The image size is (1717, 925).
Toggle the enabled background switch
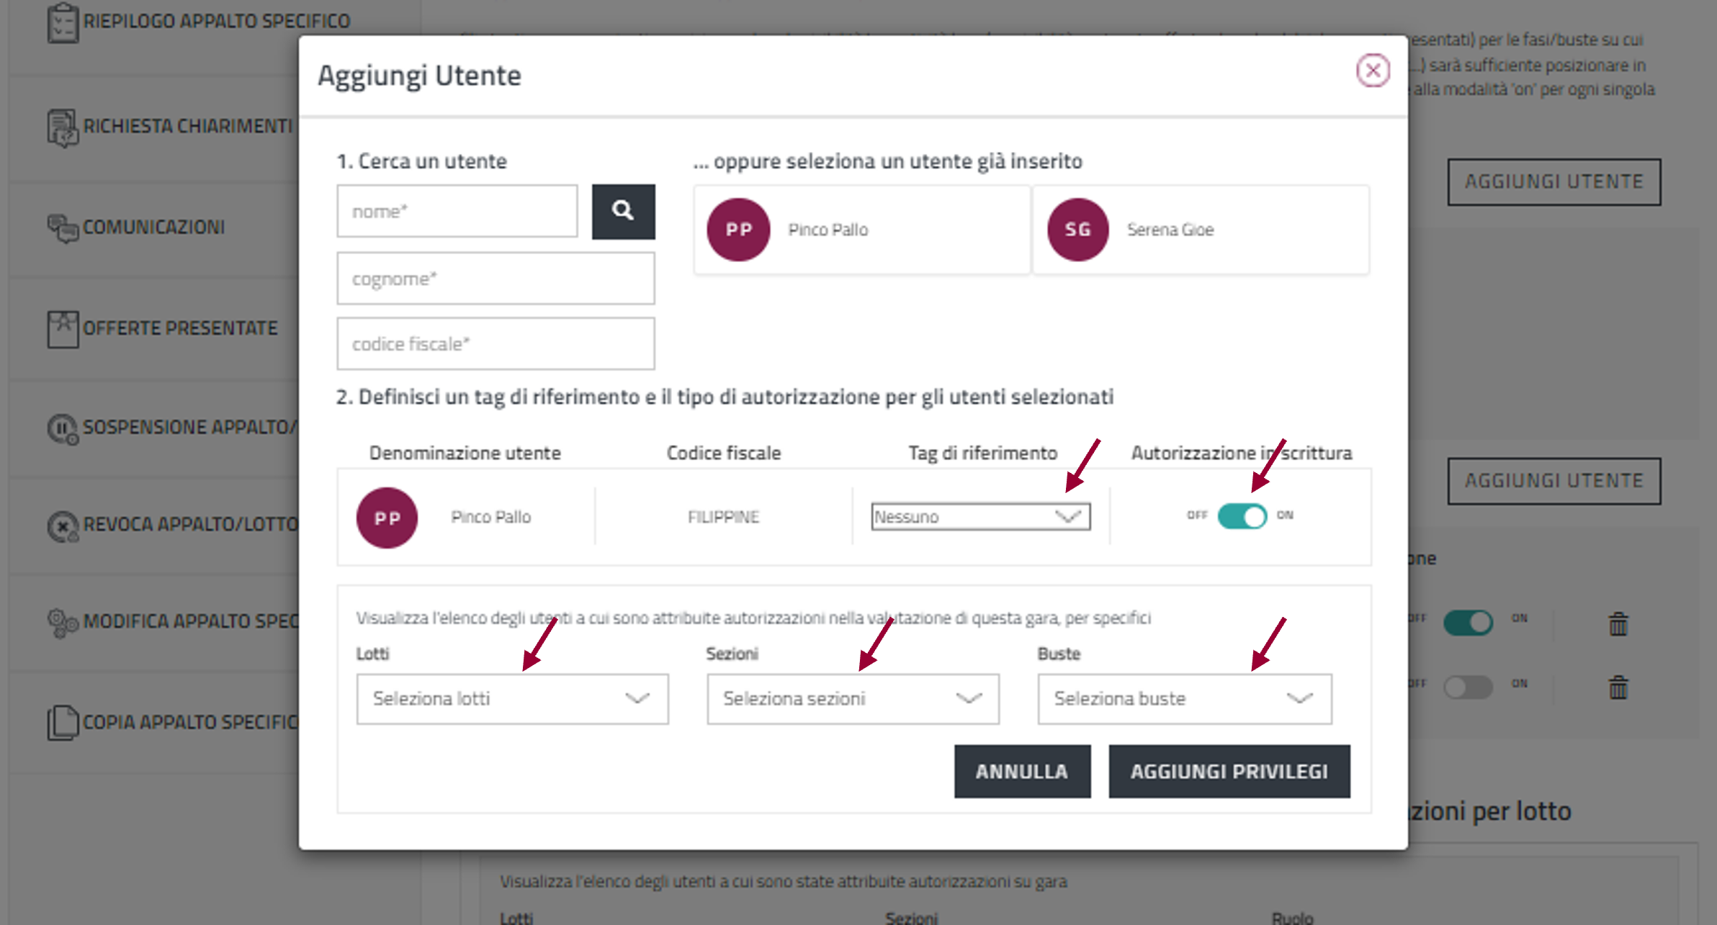1468,622
